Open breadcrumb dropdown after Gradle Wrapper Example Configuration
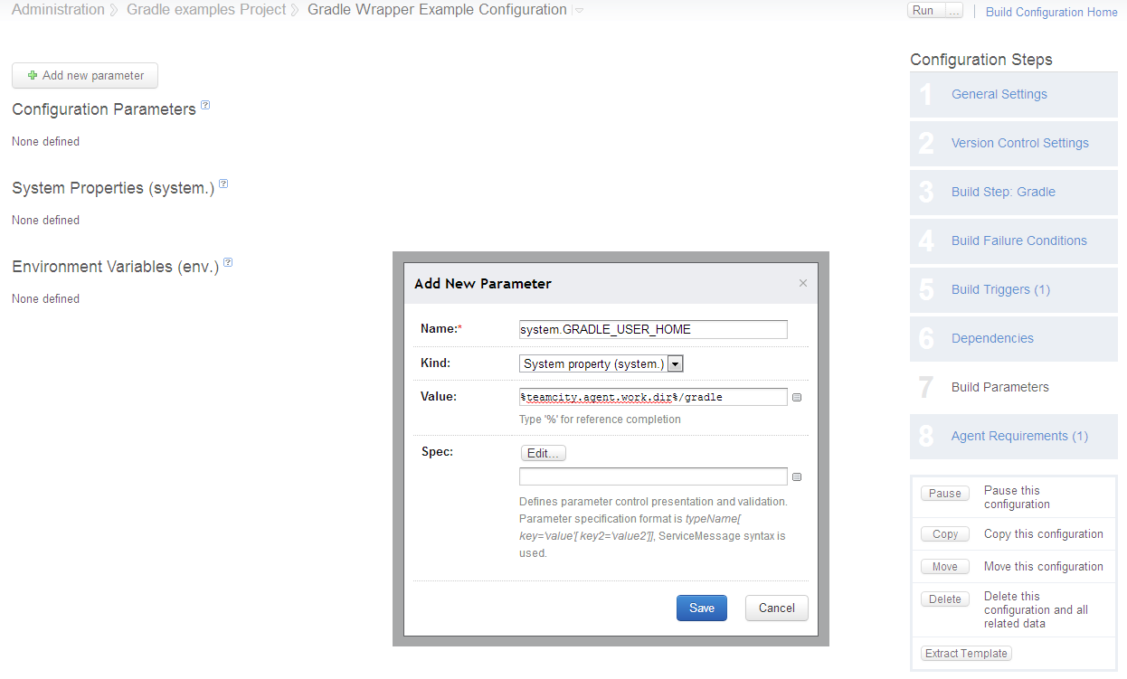The image size is (1127, 679). pyautogui.click(x=579, y=11)
